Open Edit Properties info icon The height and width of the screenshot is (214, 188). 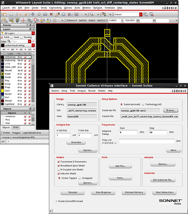pyautogui.click(x=63, y=14)
